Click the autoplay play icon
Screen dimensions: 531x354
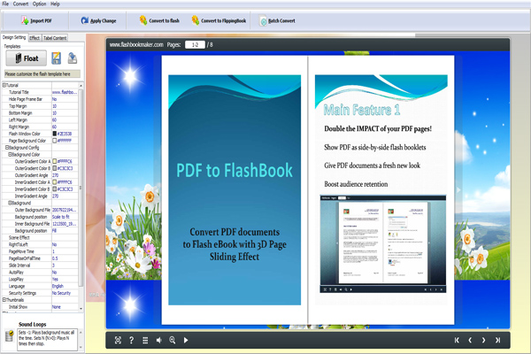pos(186,340)
